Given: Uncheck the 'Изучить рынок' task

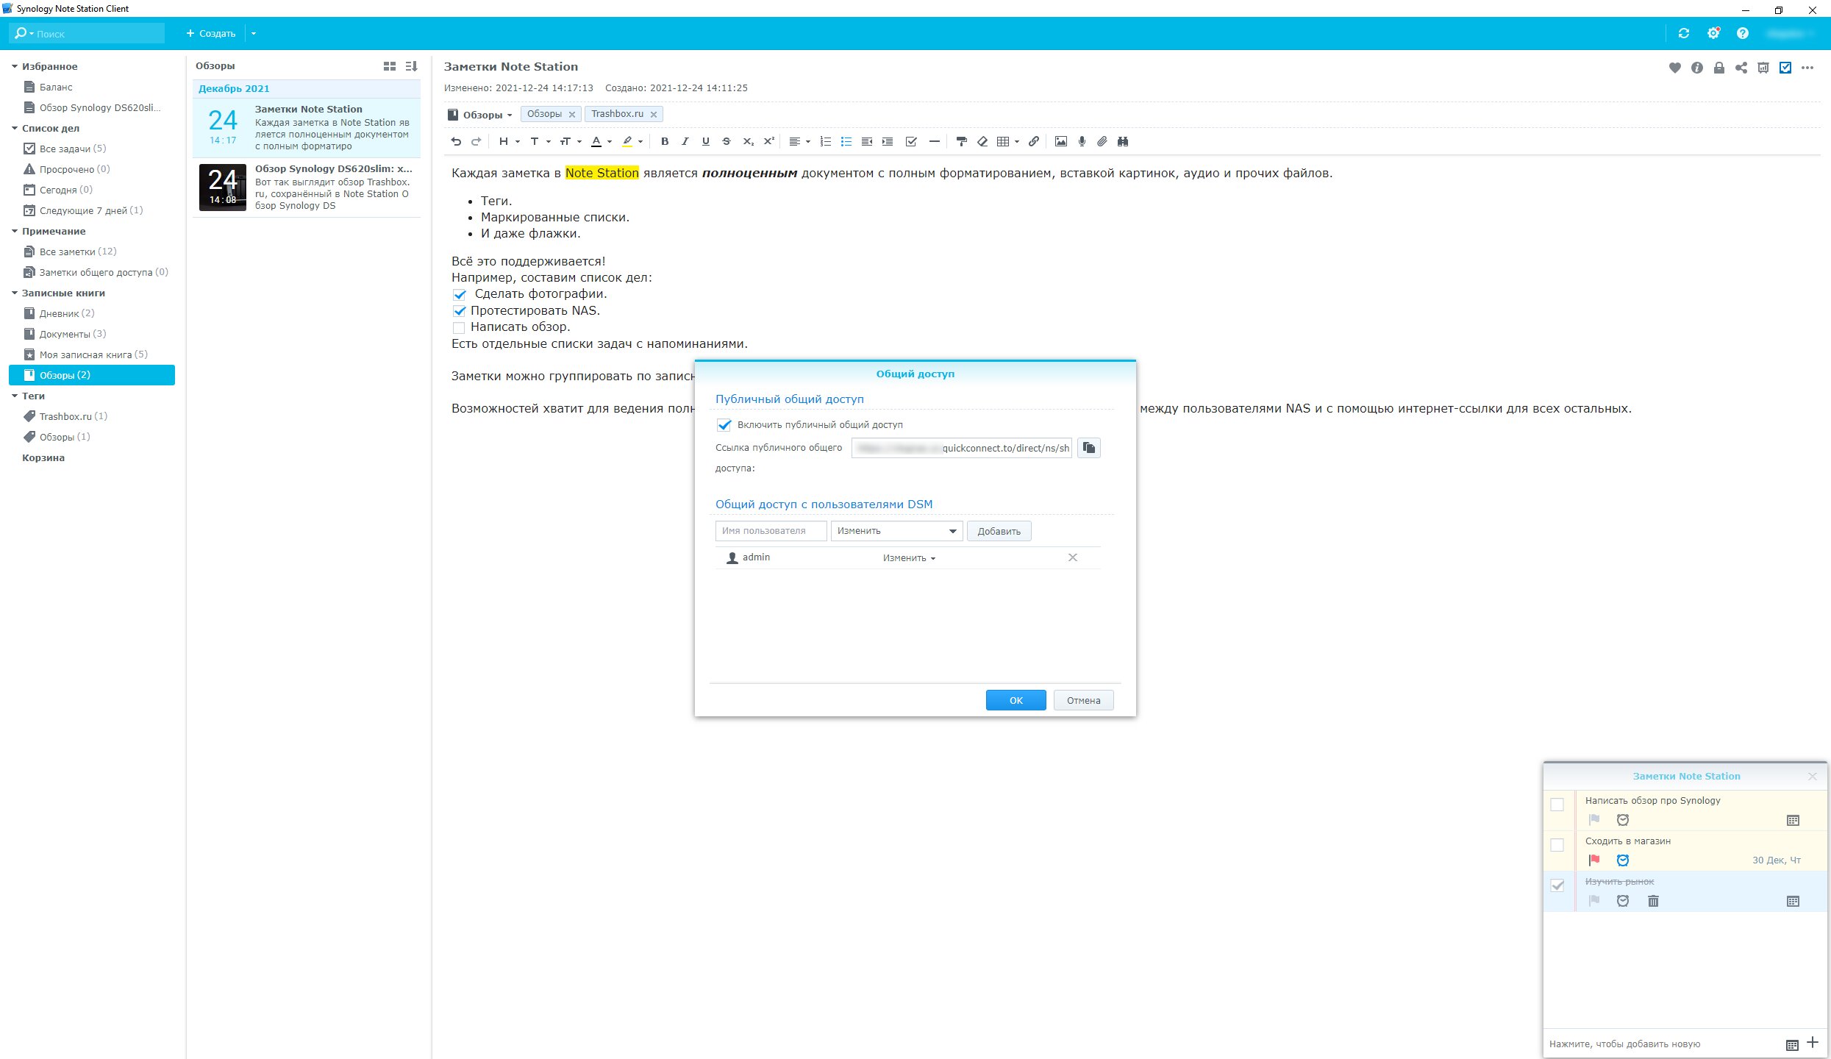Looking at the screenshot, I should tap(1557, 885).
